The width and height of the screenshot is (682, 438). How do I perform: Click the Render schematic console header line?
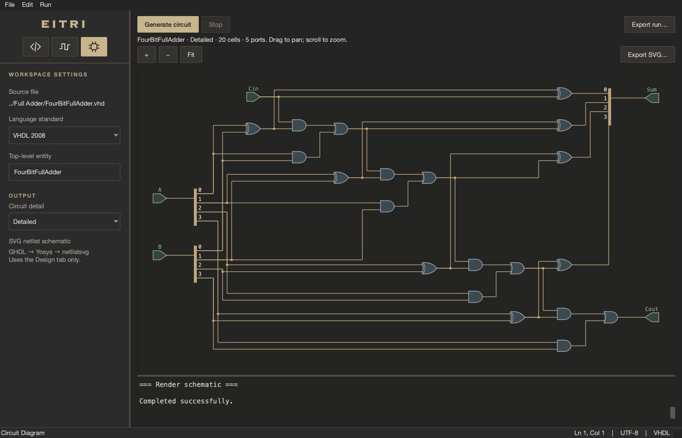point(189,384)
